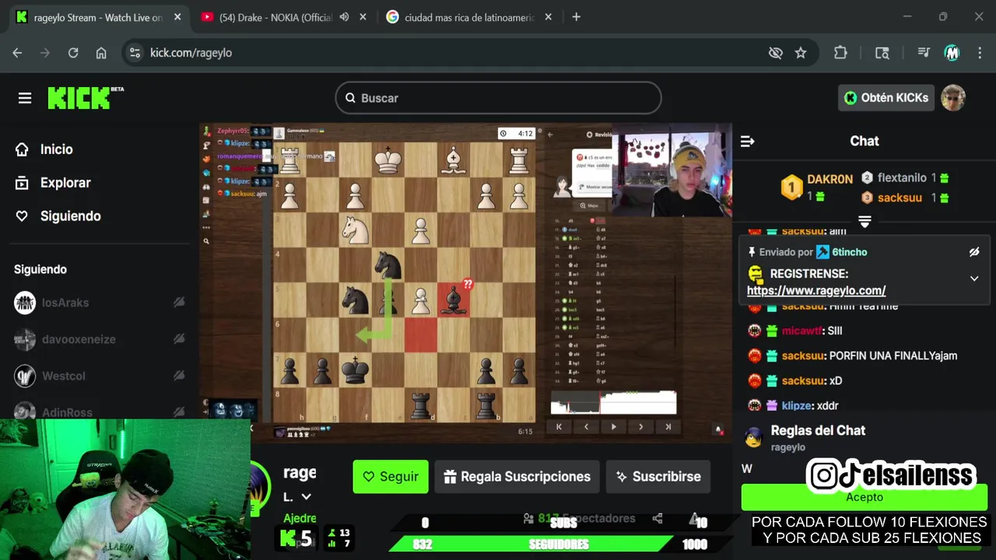Click the Acepto chat rules button
This screenshot has height=560, width=996.
click(x=864, y=497)
